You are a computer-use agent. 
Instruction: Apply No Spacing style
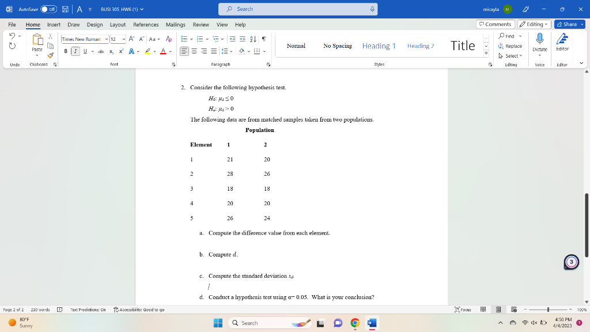[x=338, y=46]
